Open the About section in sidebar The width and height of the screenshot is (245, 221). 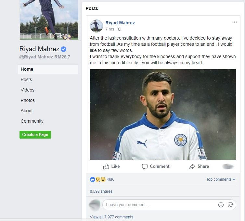click(27, 111)
